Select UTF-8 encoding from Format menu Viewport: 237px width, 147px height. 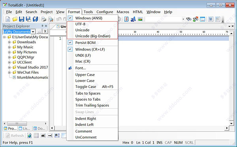tap(92, 24)
